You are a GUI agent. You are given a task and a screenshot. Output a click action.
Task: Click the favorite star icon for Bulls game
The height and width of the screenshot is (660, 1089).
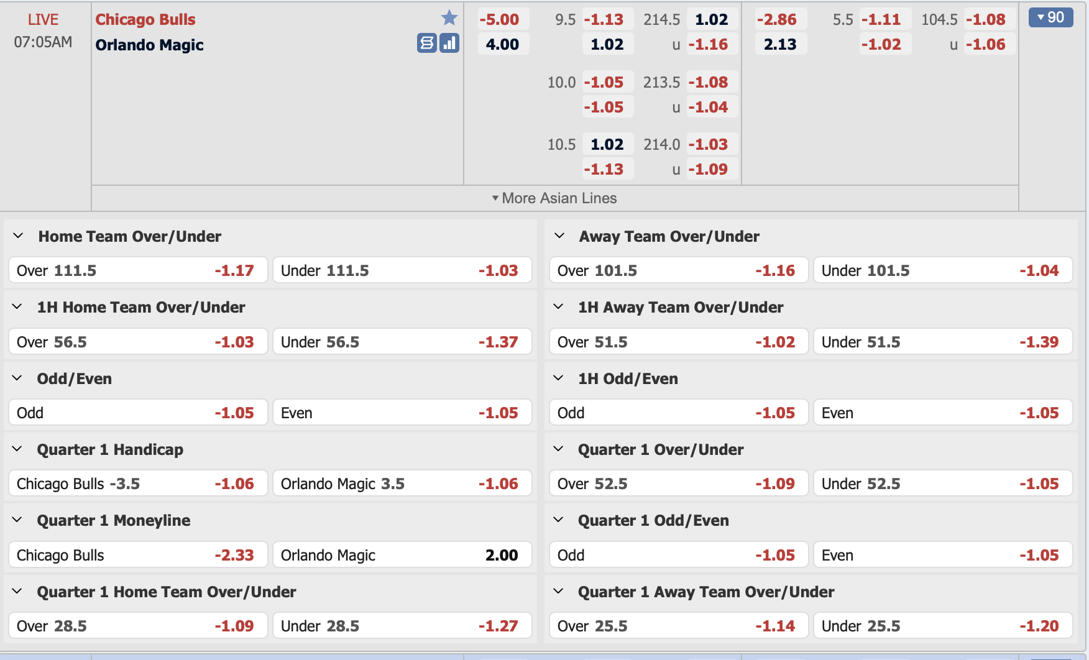pos(449,18)
